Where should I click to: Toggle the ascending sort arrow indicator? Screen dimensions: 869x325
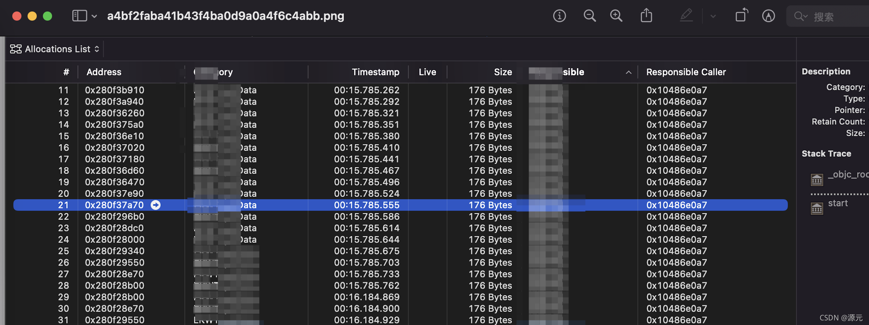coord(629,72)
